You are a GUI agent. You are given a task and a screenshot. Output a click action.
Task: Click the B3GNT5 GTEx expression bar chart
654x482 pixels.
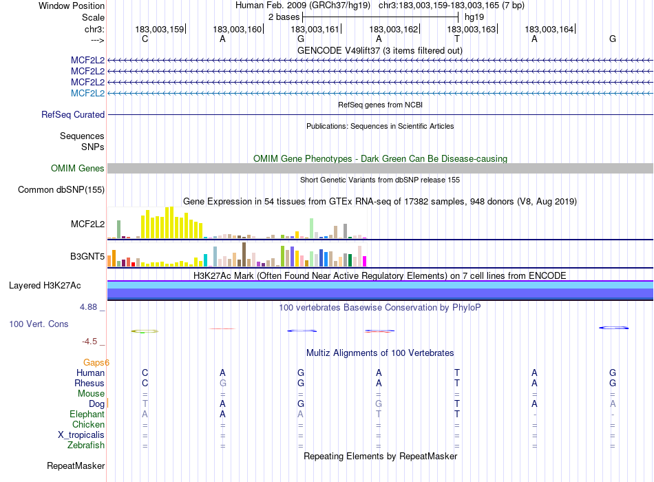237,255
